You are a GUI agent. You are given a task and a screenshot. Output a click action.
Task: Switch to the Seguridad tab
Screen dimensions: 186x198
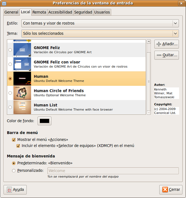(83, 12)
